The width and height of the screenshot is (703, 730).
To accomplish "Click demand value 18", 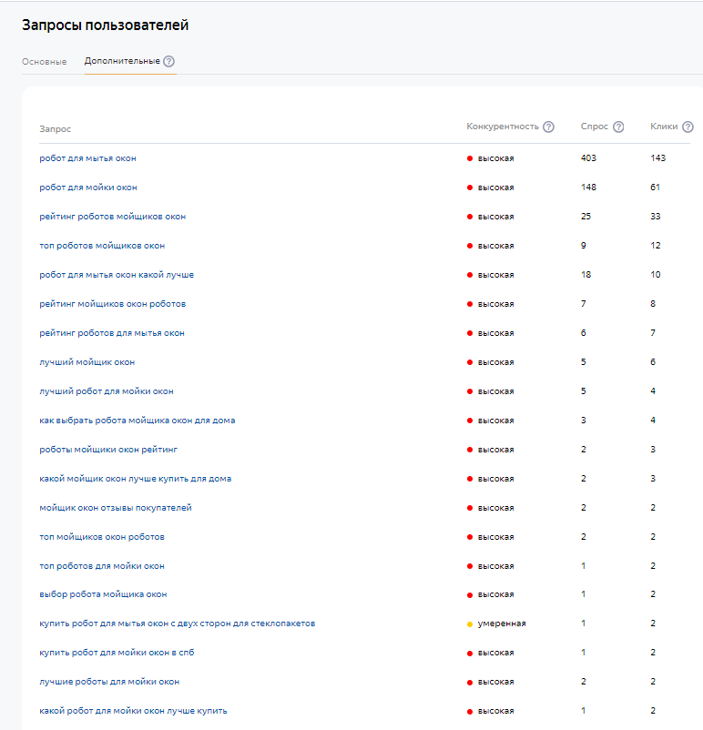I will tap(586, 274).
